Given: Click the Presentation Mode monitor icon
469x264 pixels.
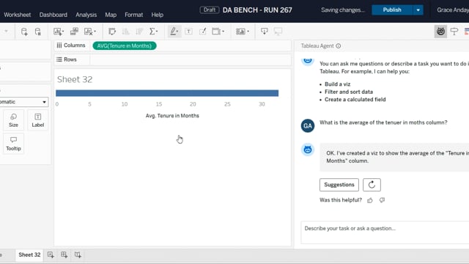Looking at the screenshot, I should pos(278,32).
